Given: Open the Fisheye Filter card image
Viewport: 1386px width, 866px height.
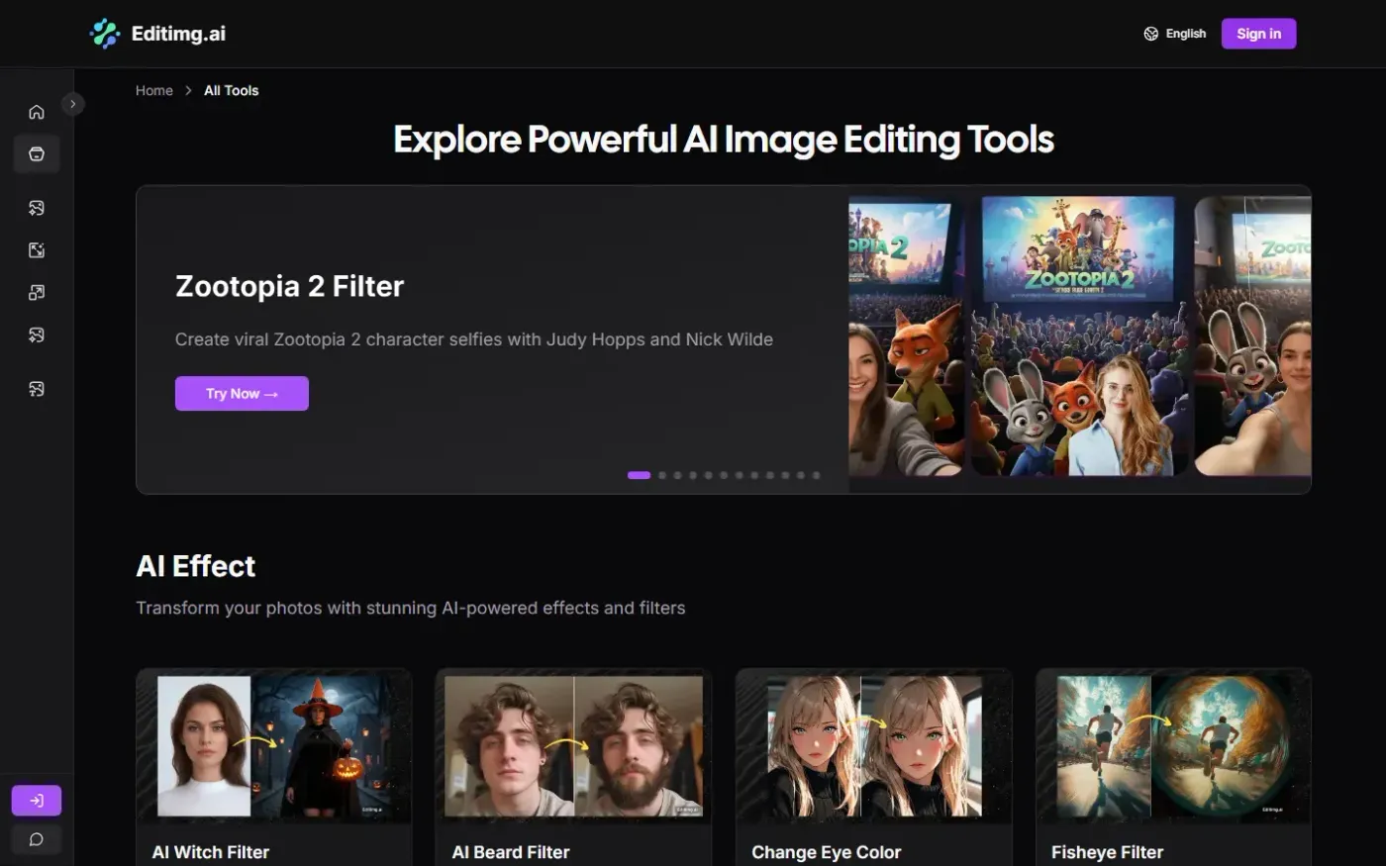Looking at the screenshot, I should (1174, 746).
